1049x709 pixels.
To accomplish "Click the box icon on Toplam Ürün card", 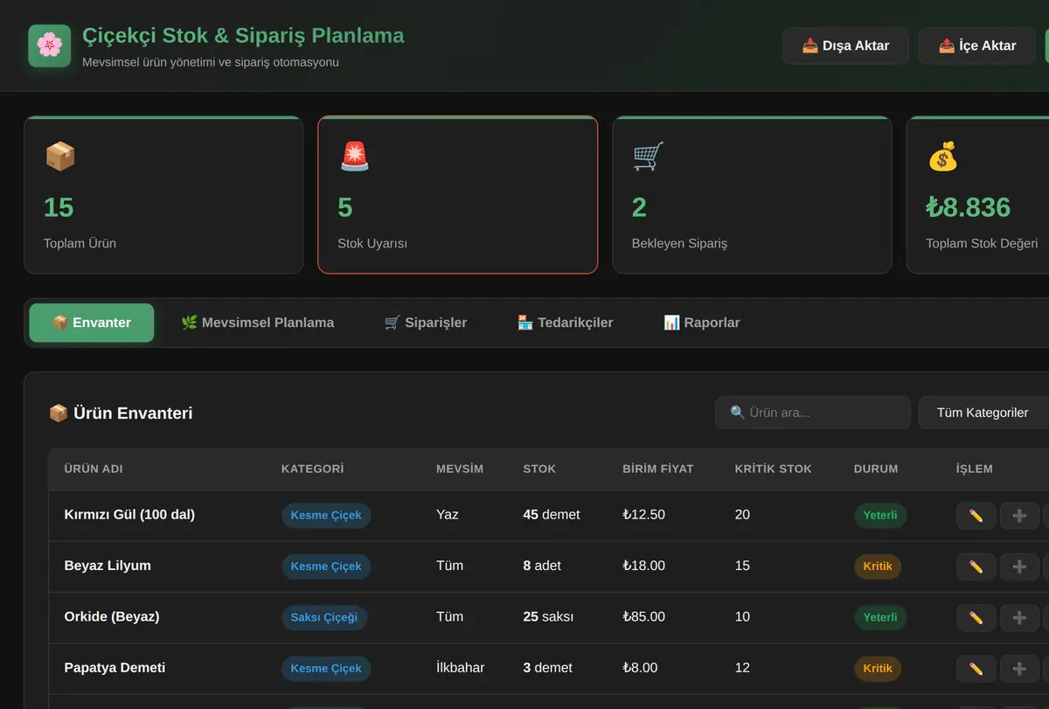I will pyautogui.click(x=60, y=156).
